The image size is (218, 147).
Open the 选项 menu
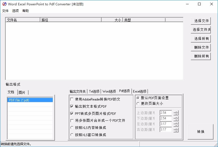15,11
